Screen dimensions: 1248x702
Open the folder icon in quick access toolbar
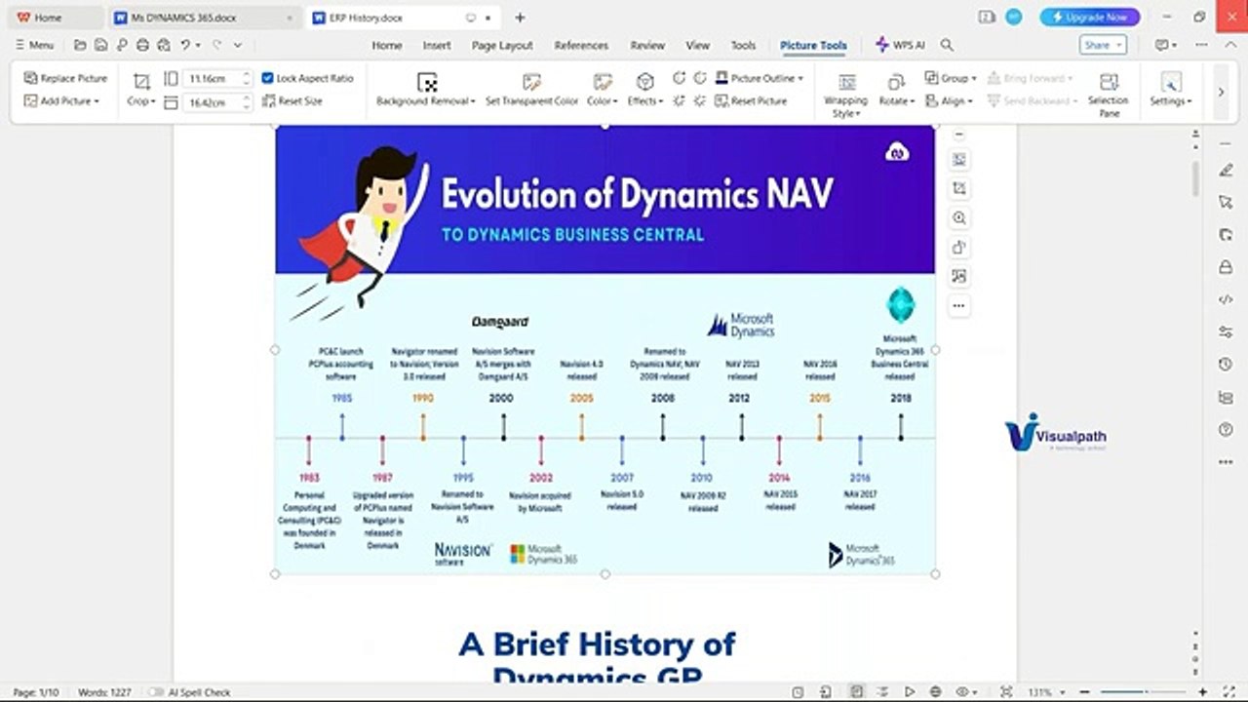[80, 45]
